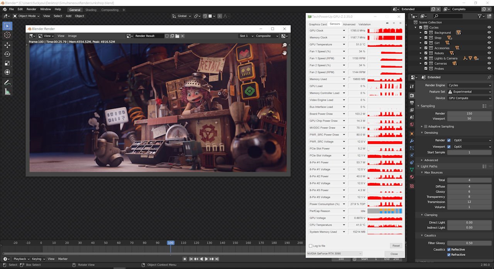Open the Object Mode dropdown
The width and height of the screenshot is (494, 269).
27,16
